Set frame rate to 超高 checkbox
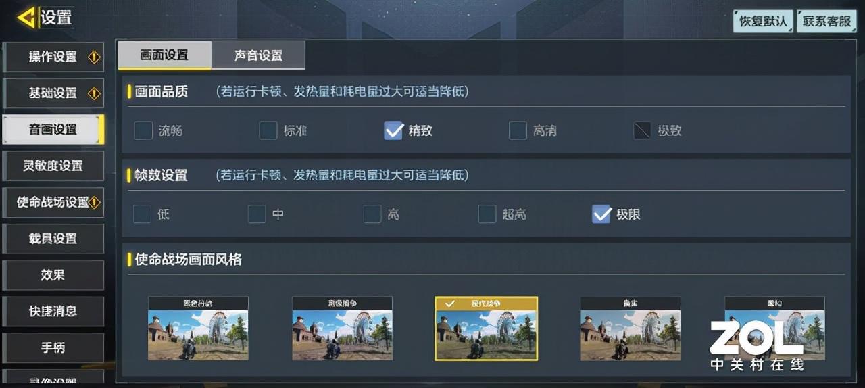This screenshot has width=865, height=388. pos(487,214)
